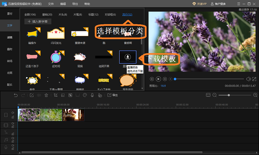Mute the overlay video track

pos(13,123)
